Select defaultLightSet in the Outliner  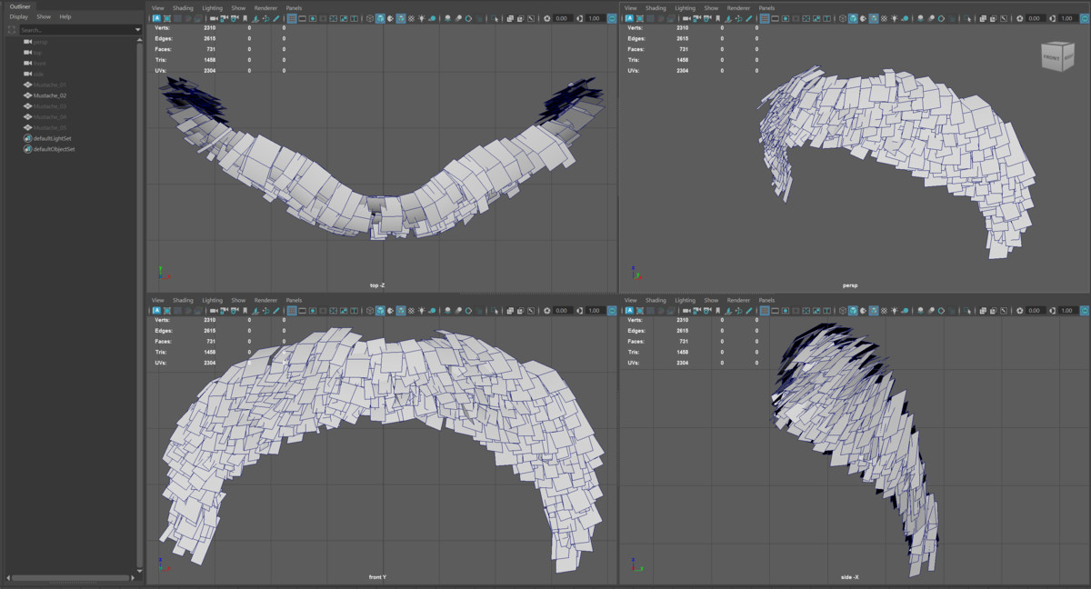tap(53, 138)
